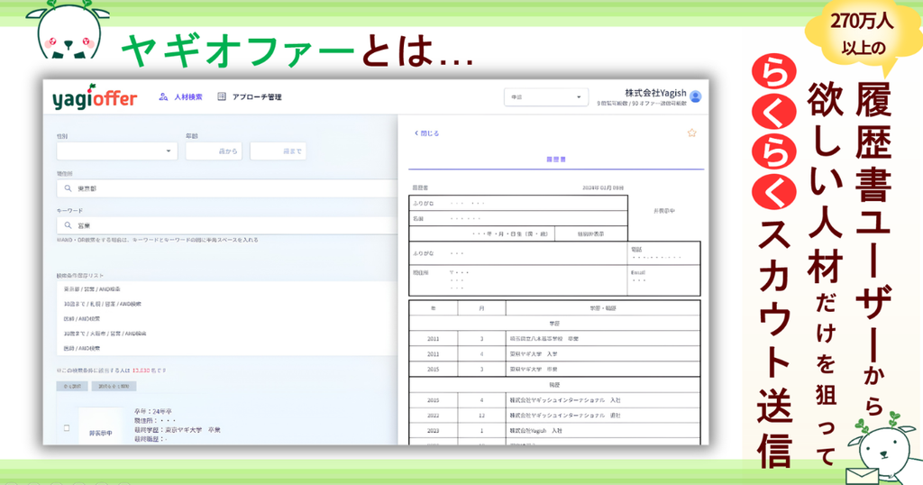Click the maximum age field ending in まで
The width and height of the screenshot is (923, 485).
[x=278, y=151]
